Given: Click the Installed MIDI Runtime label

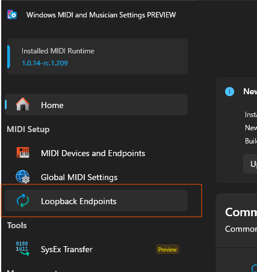Looking at the screenshot, I should [x=58, y=51].
